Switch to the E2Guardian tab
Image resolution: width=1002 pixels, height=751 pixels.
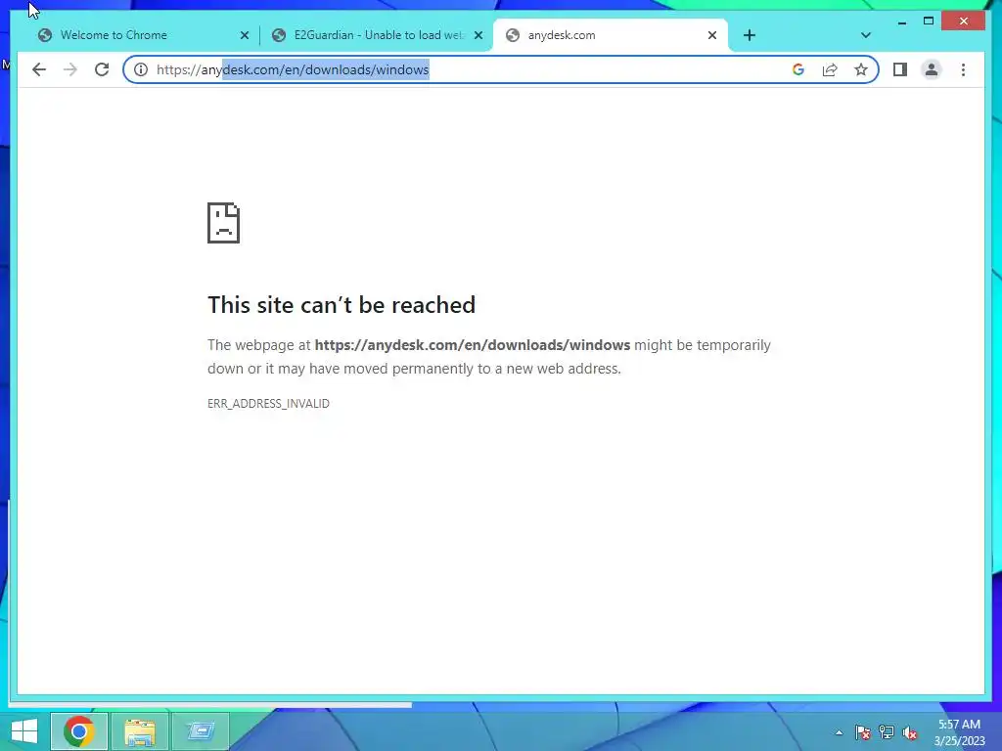[x=379, y=35]
